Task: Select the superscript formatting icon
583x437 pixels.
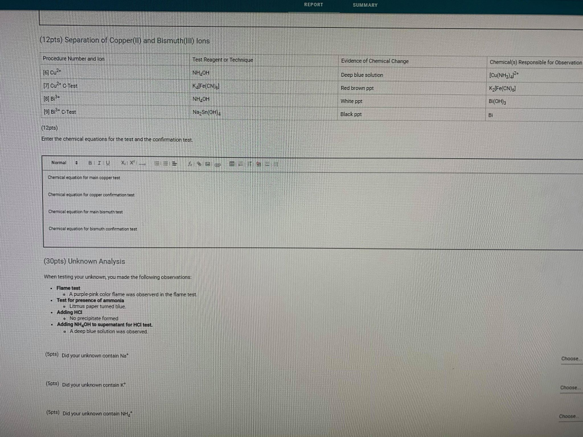Action: click(x=132, y=163)
